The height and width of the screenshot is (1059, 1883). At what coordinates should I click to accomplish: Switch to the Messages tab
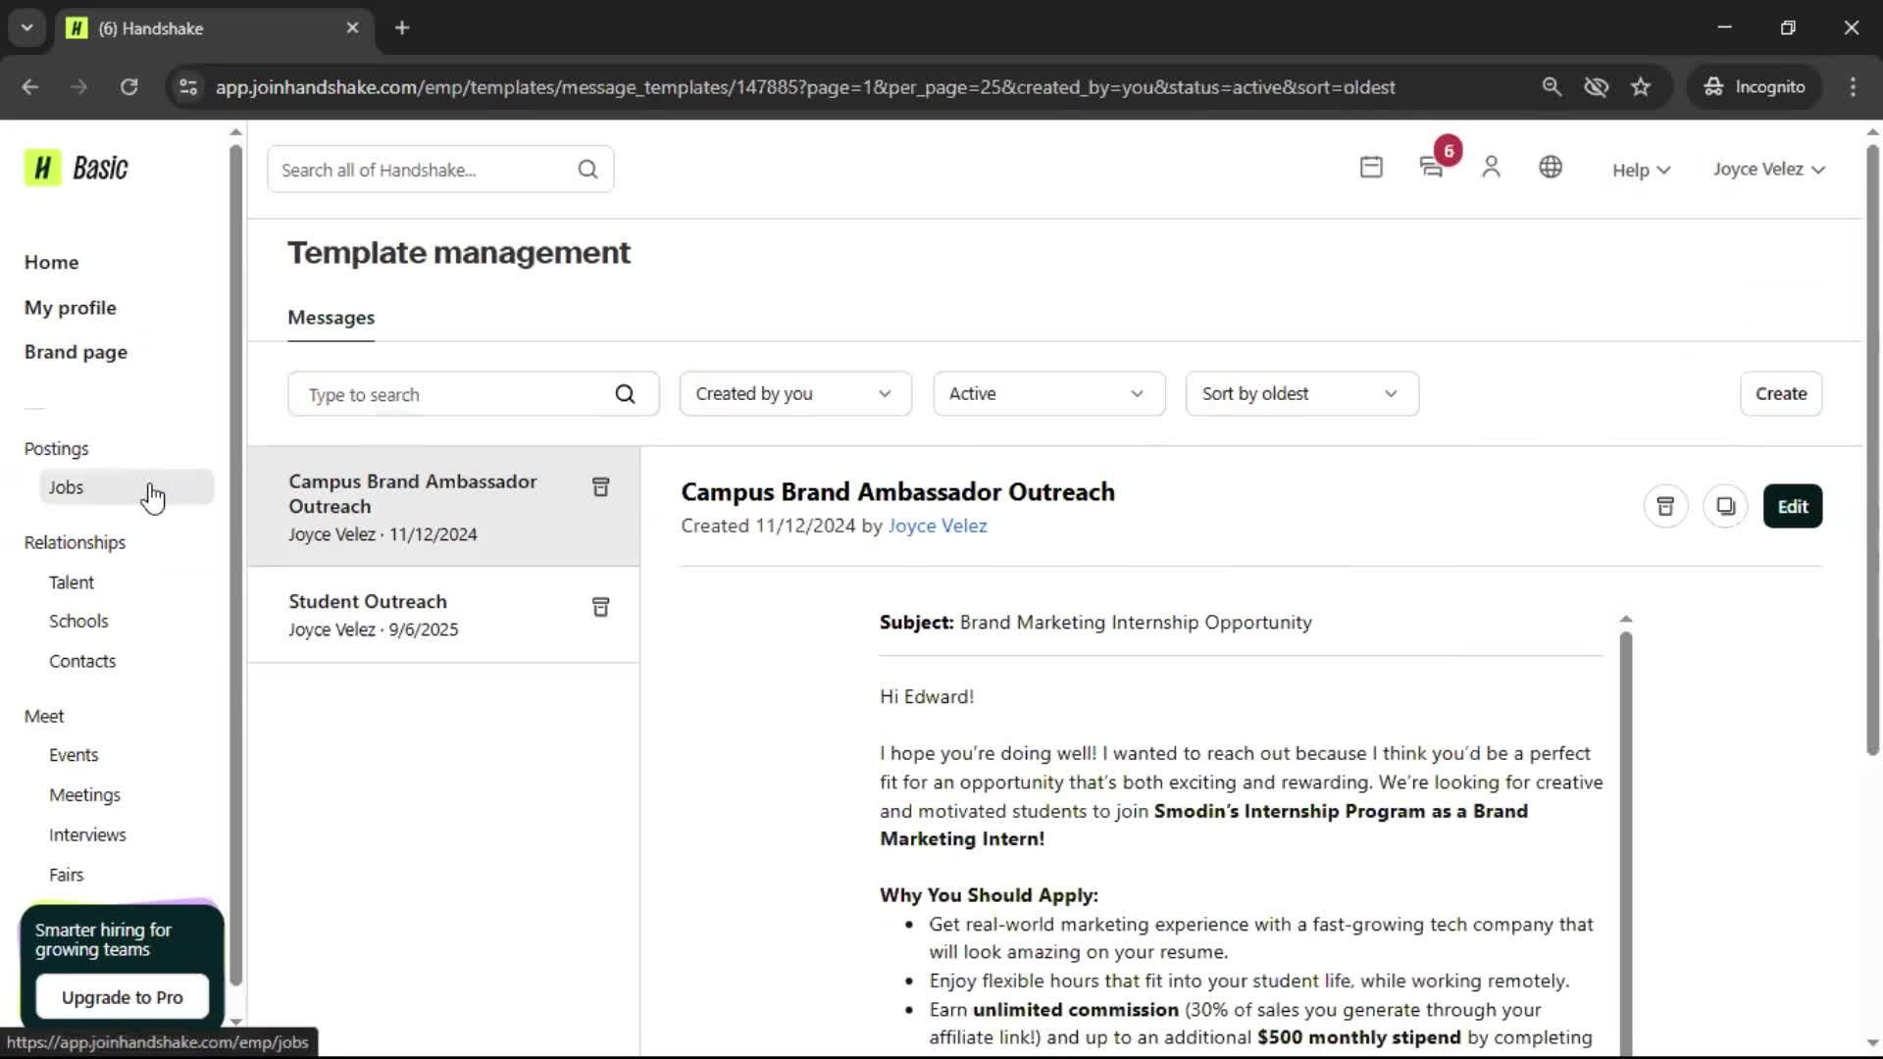[x=331, y=318]
